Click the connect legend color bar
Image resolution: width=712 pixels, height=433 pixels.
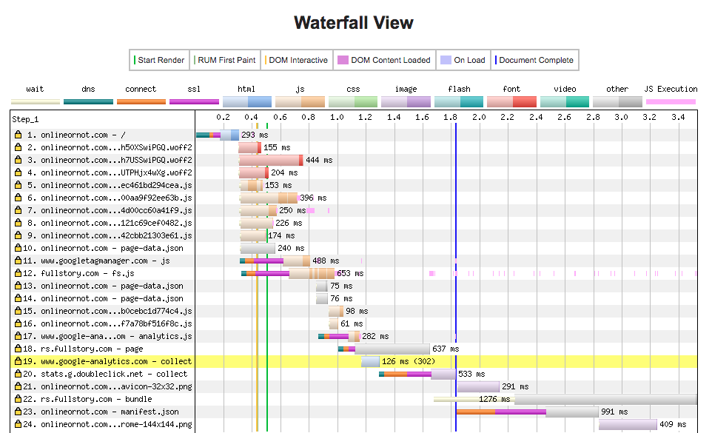[x=141, y=101]
